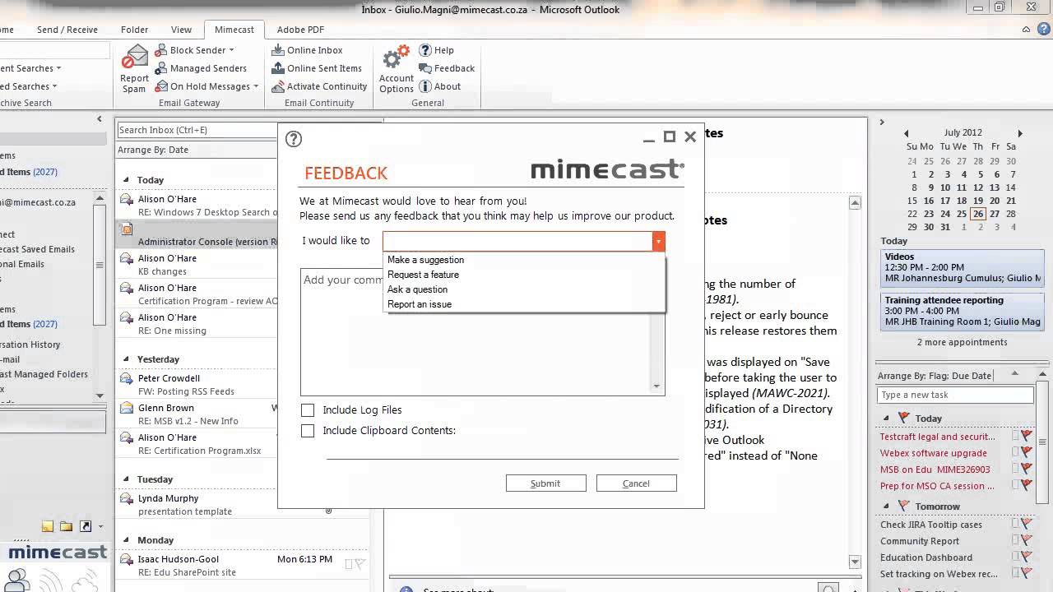The image size is (1053, 592).
Task: Click Outlook help icon in title bar corner
Action: [1044, 30]
